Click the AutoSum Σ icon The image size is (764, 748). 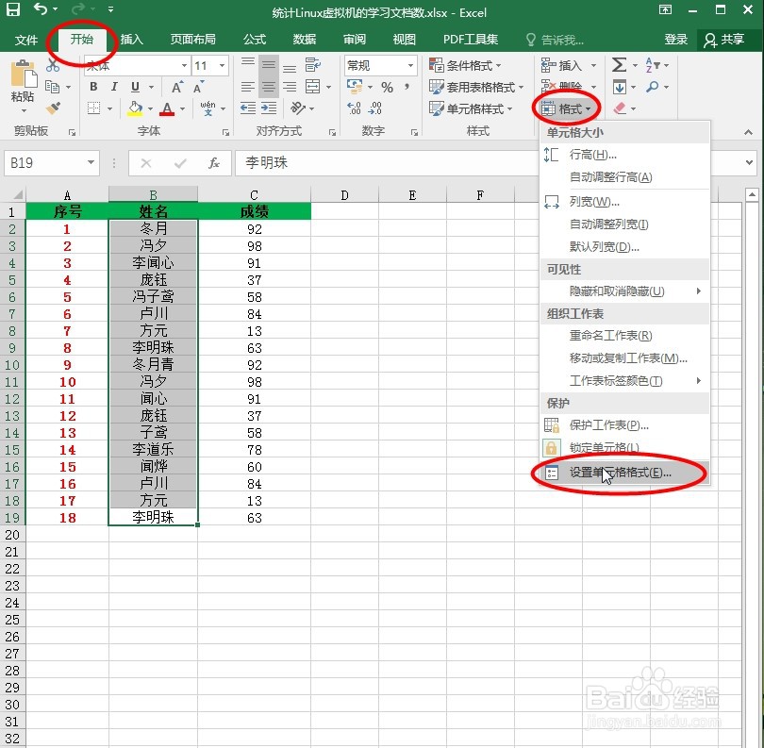[618, 64]
